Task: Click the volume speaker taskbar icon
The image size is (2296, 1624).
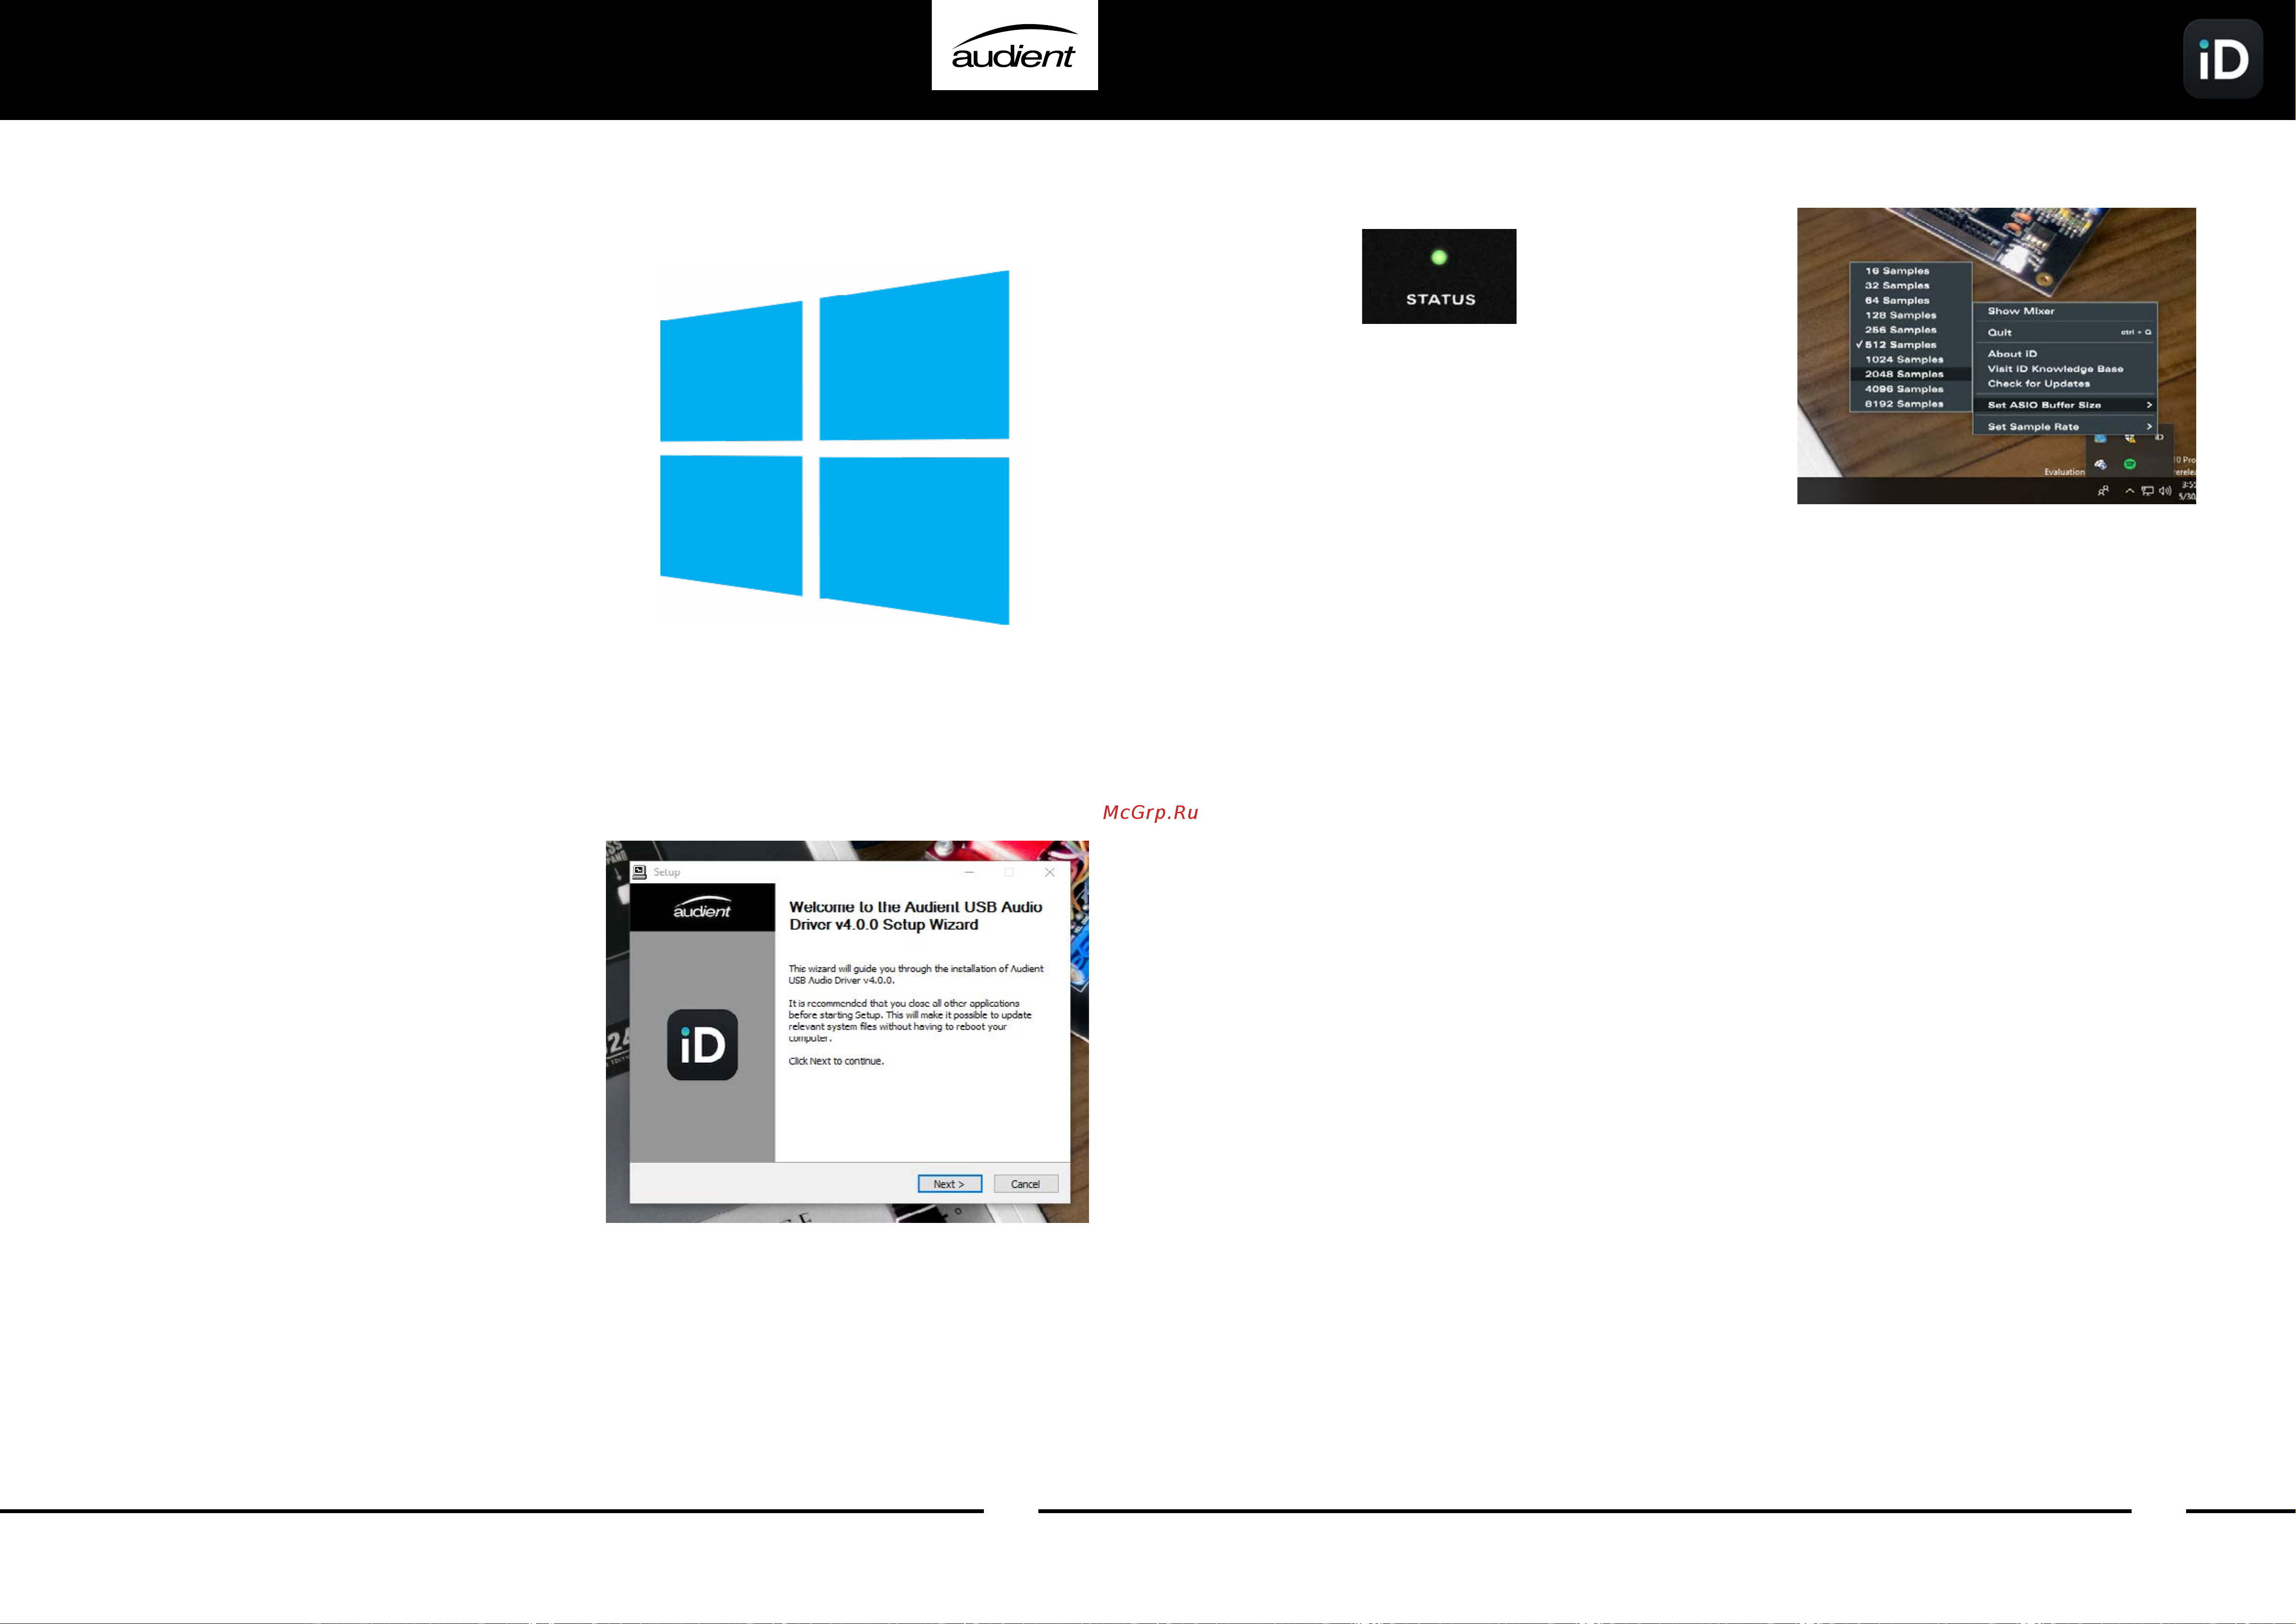Action: pos(2165,491)
